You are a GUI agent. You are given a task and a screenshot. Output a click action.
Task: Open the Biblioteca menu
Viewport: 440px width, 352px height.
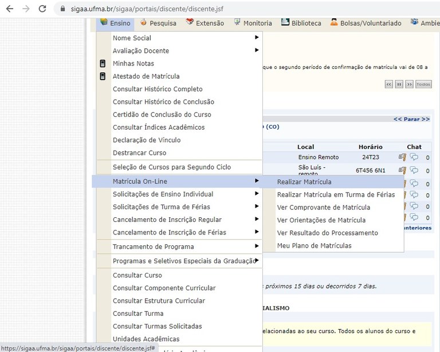coord(301,23)
